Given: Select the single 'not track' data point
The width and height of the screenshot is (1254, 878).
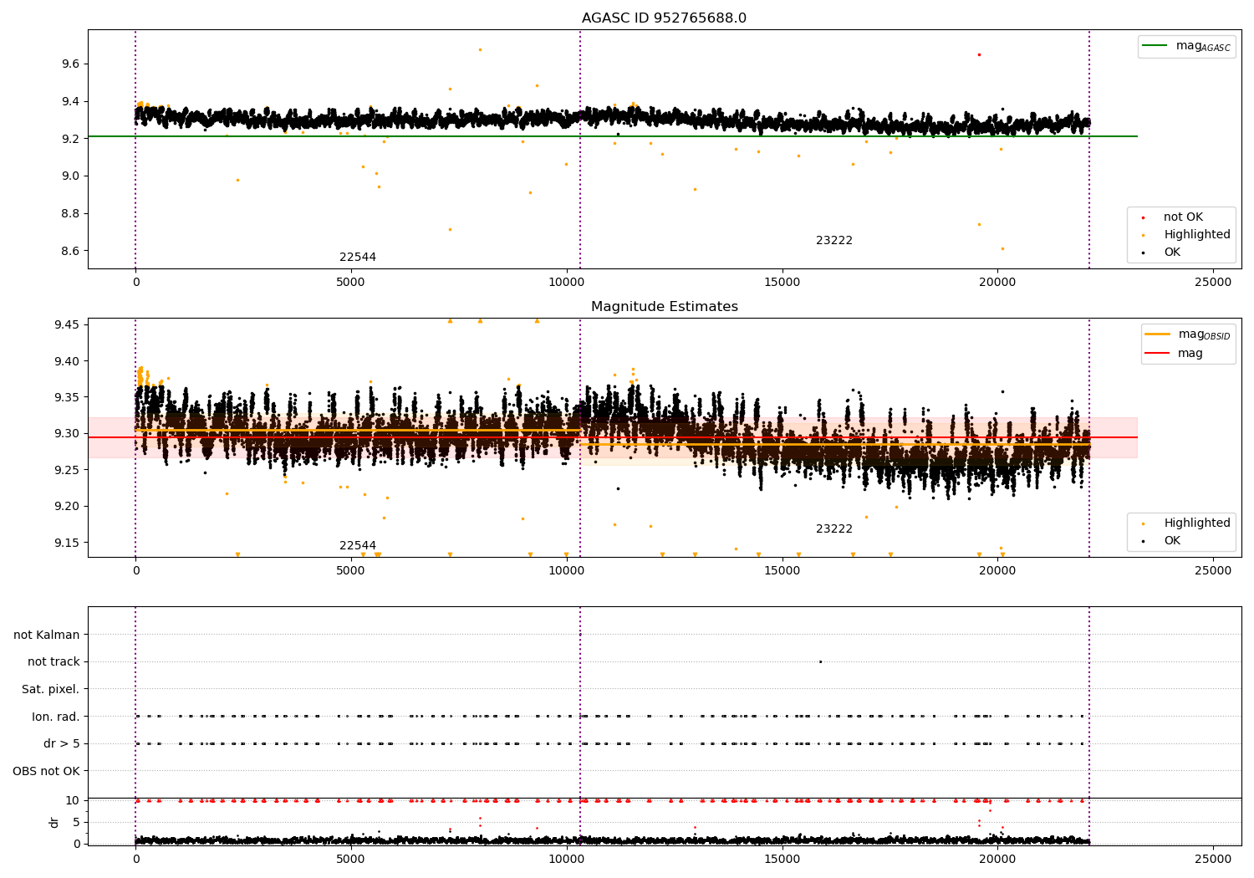Looking at the screenshot, I should 820,661.
